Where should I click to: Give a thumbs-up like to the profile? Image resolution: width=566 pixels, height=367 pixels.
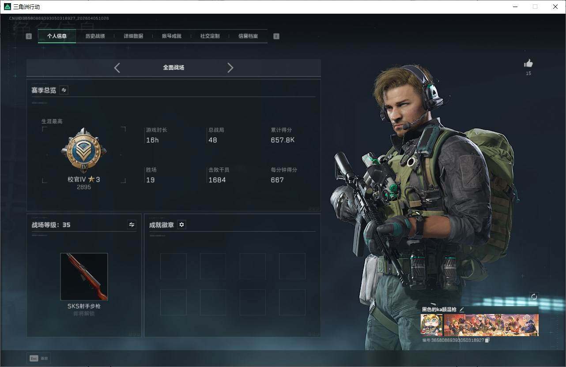click(528, 64)
